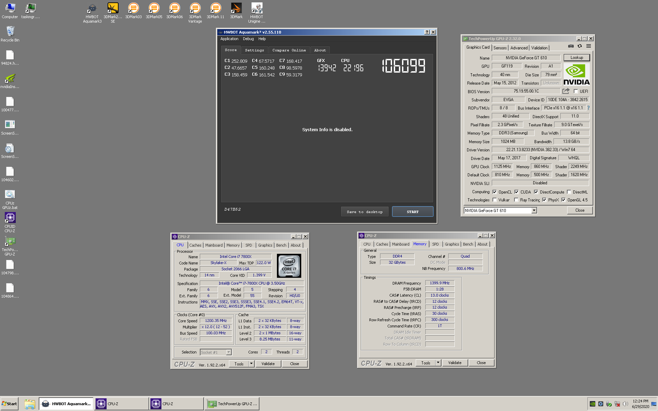Click Validate in left CPU-Z window
This screenshot has width=658, height=411.
(x=268, y=364)
